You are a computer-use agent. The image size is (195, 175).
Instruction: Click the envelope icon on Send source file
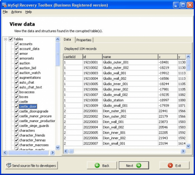click(x=8, y=165)
